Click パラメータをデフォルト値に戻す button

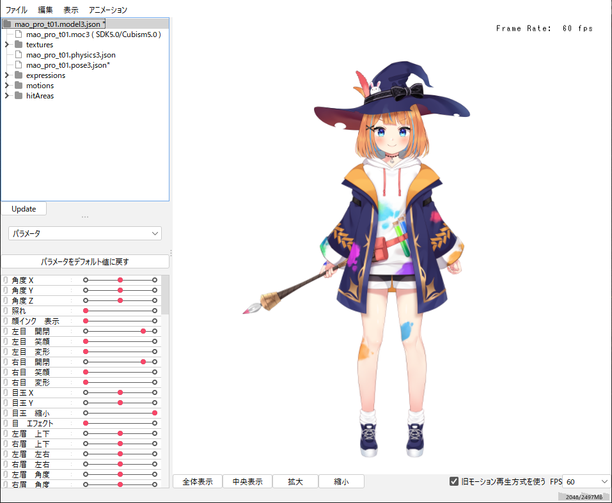[85, 261]
